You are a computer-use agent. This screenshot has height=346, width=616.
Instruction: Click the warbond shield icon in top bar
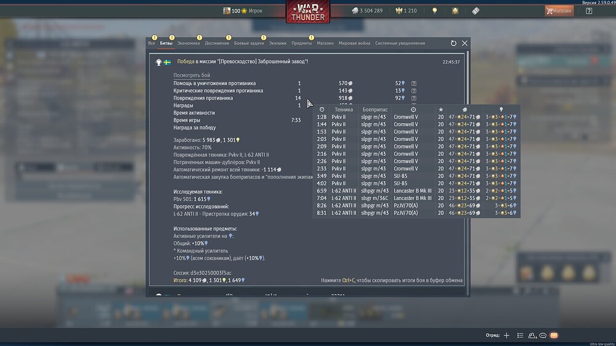[x=455, y=10]
